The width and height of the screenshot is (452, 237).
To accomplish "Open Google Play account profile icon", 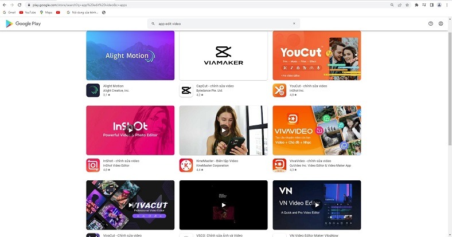I will tap(441, 23).
